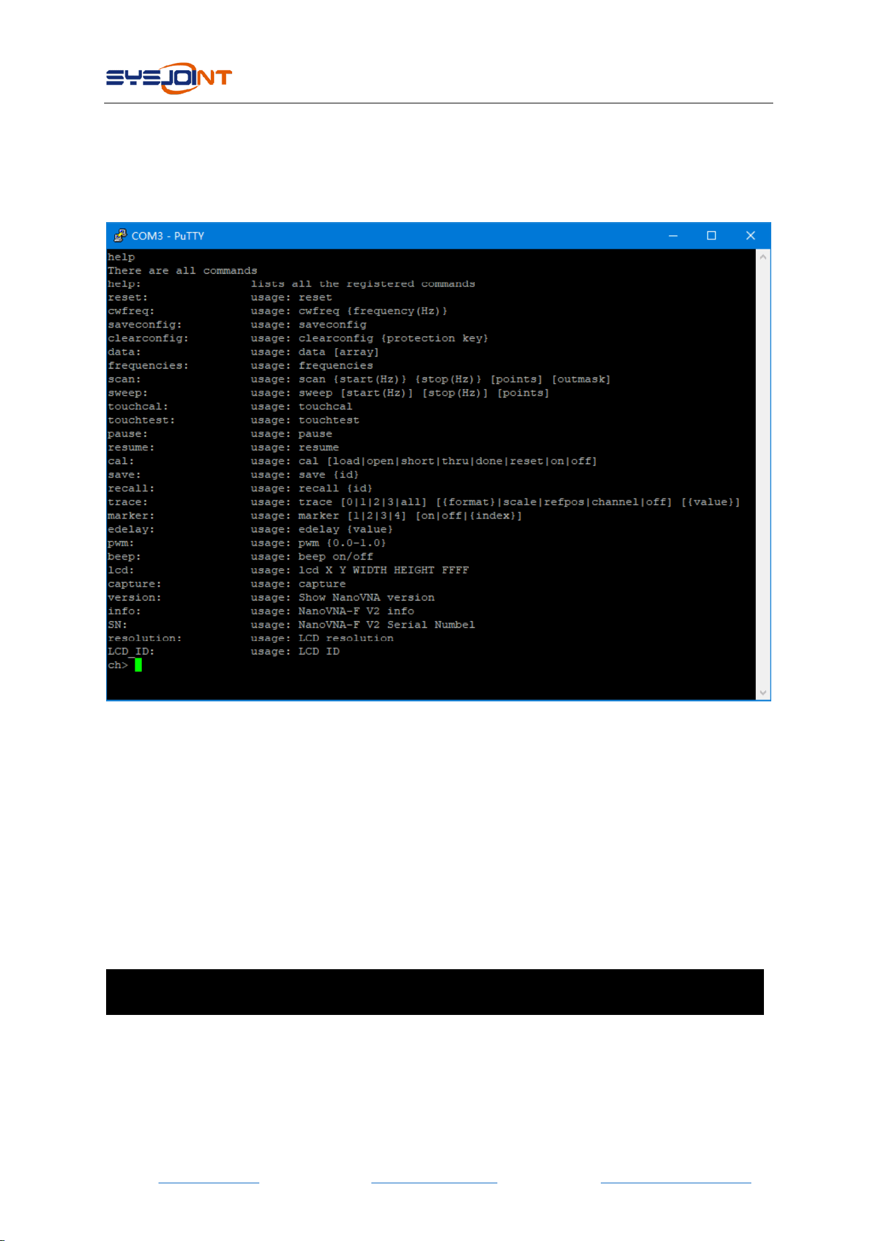Click the 'recall {id}' usage text
The image size is (878, 1241).
tap(336, 489)
